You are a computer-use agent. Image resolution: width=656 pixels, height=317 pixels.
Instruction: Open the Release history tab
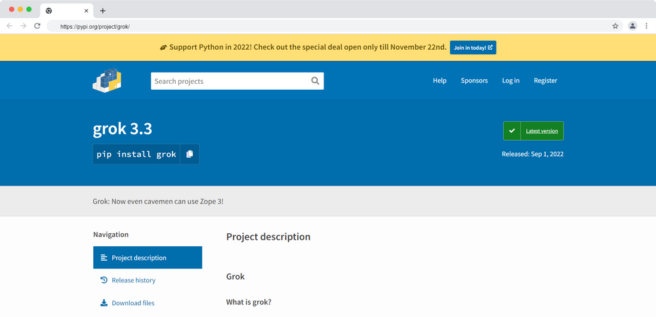coord(133,280)
